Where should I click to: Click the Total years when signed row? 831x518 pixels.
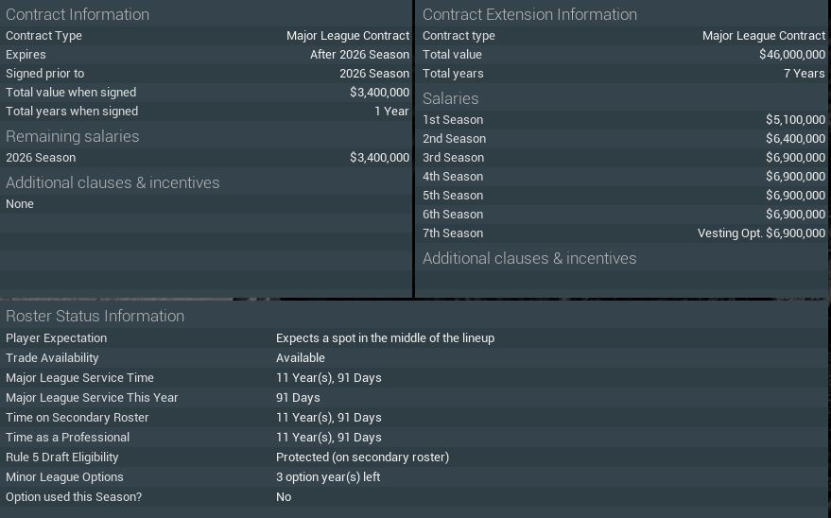point(206,112)
